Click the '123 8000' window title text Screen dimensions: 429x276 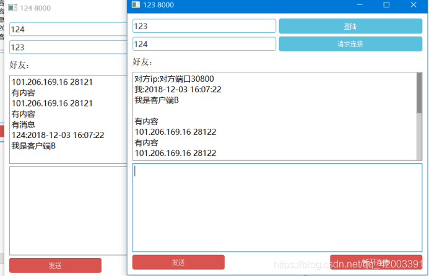(x=158, y=5)
